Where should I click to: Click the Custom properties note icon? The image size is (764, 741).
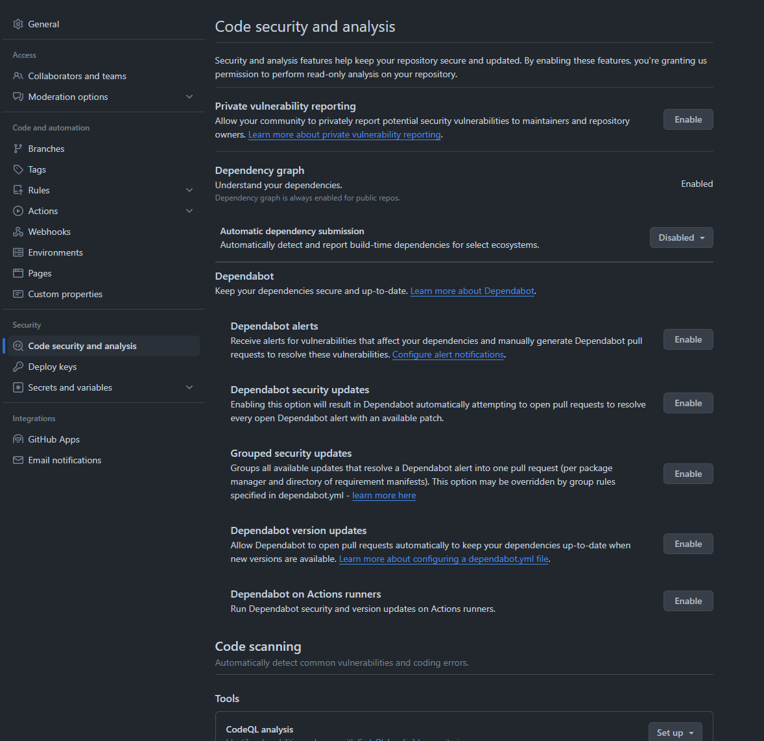pyautogui.click(x=18, y=294)
